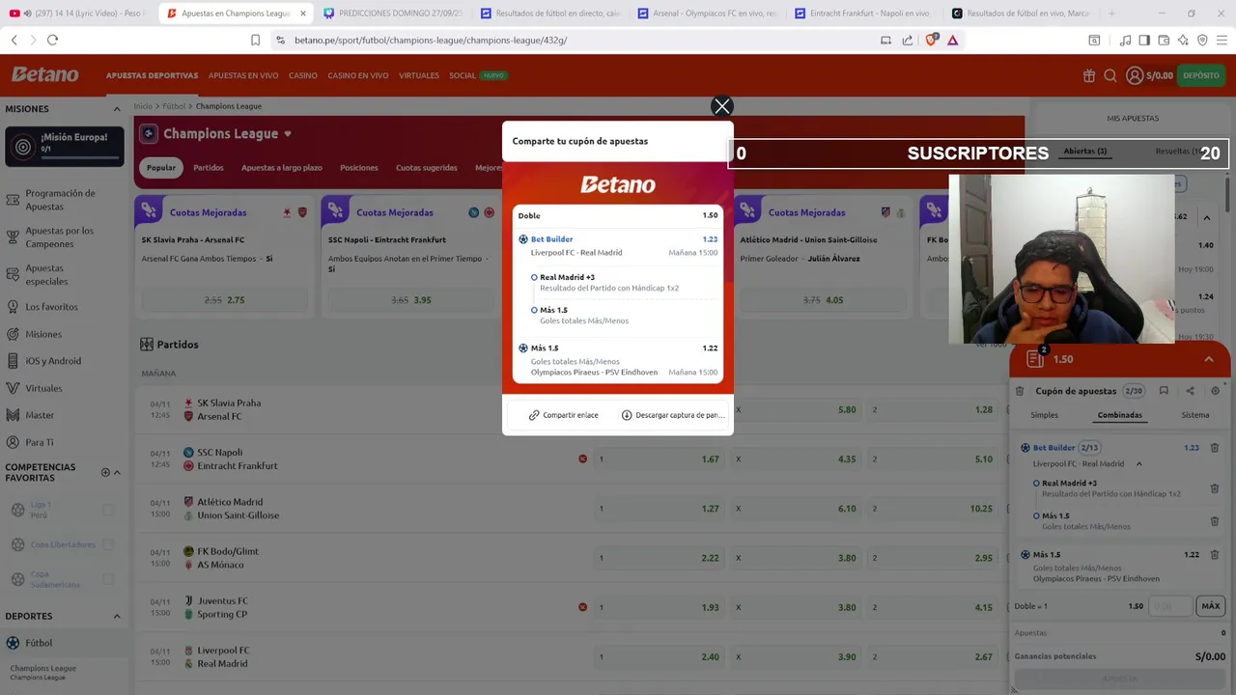Open Brave playlist music note icon
This screenshot has width=1236, height=695.
tap(1125, 40)
